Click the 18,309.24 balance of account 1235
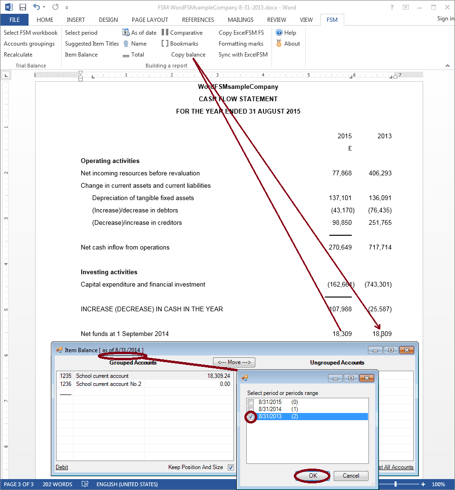 click(219, 375)
